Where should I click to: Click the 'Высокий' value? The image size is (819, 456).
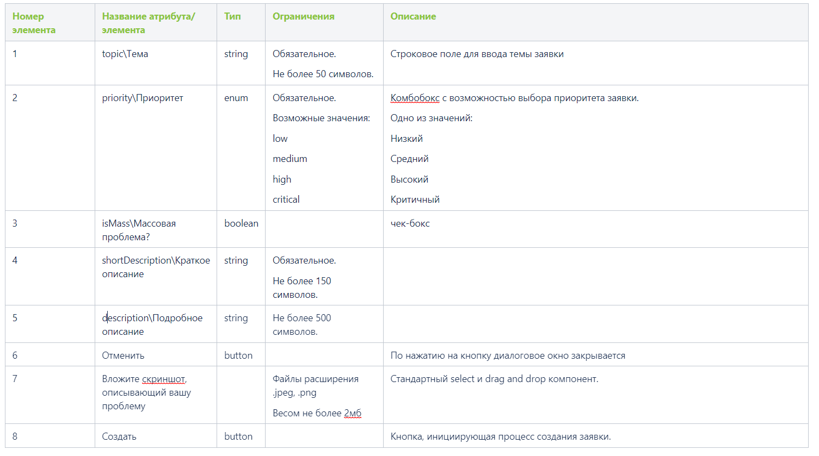point(409,179)
